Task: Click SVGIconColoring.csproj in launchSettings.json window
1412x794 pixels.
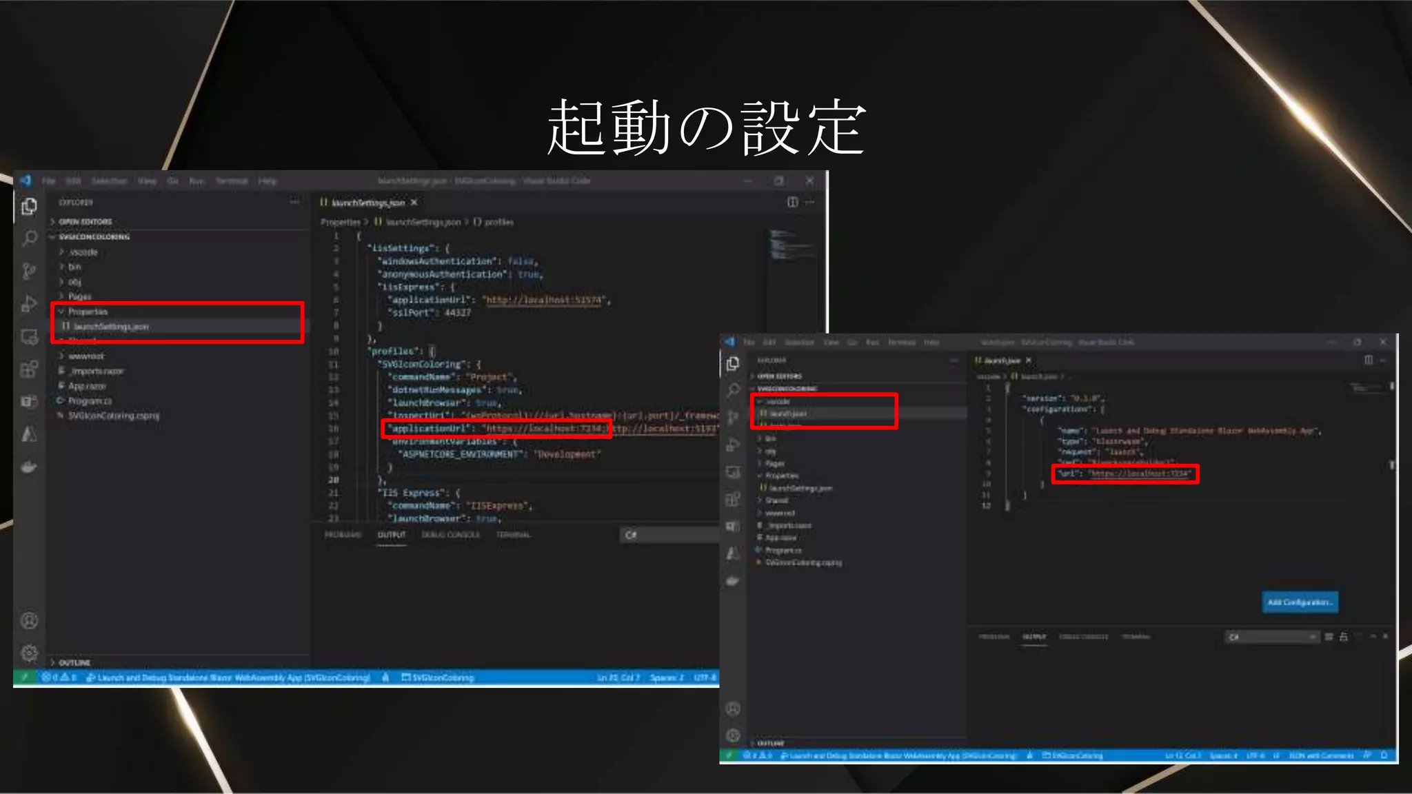Action: tap(113, 416)
